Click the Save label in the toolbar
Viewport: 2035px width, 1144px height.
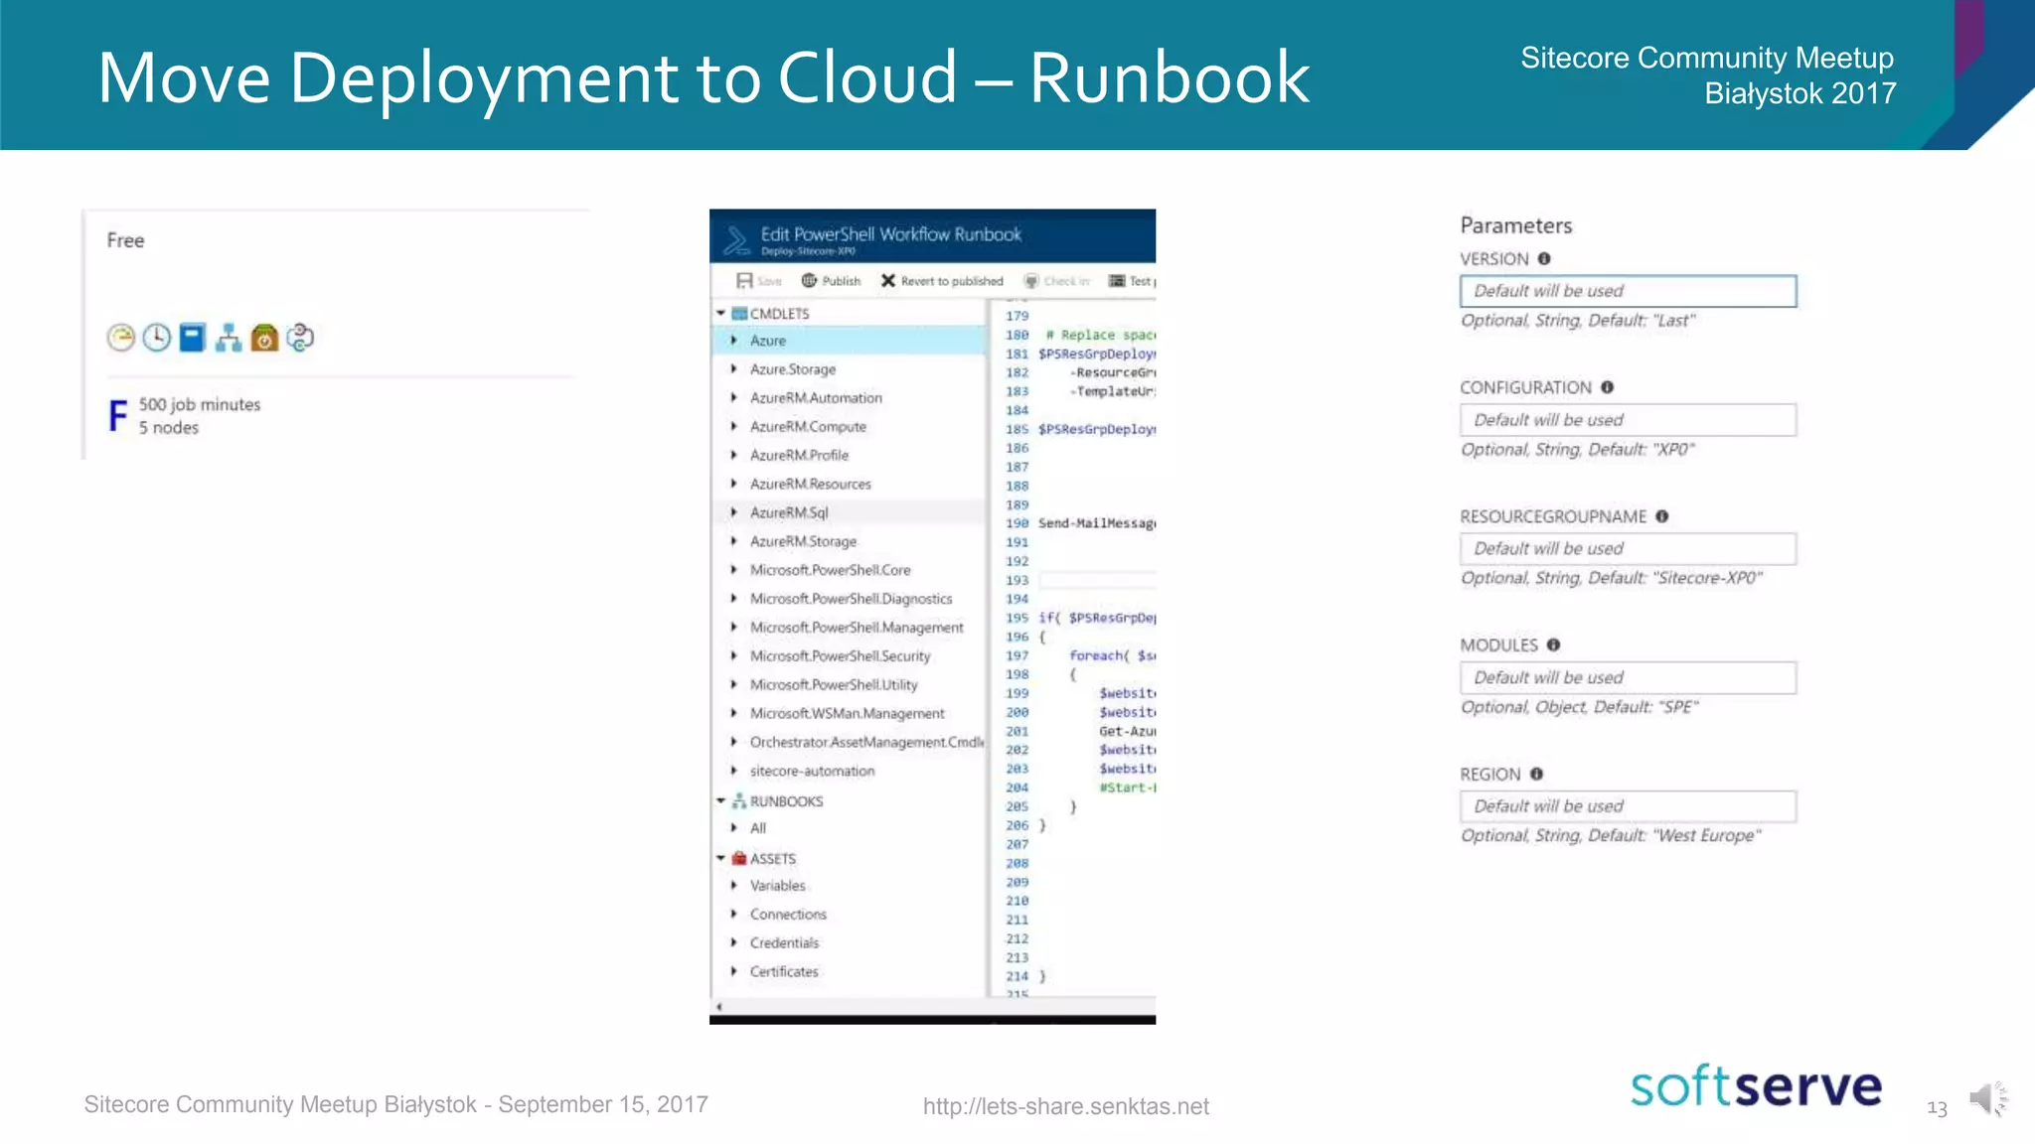[x=769, y=281]
